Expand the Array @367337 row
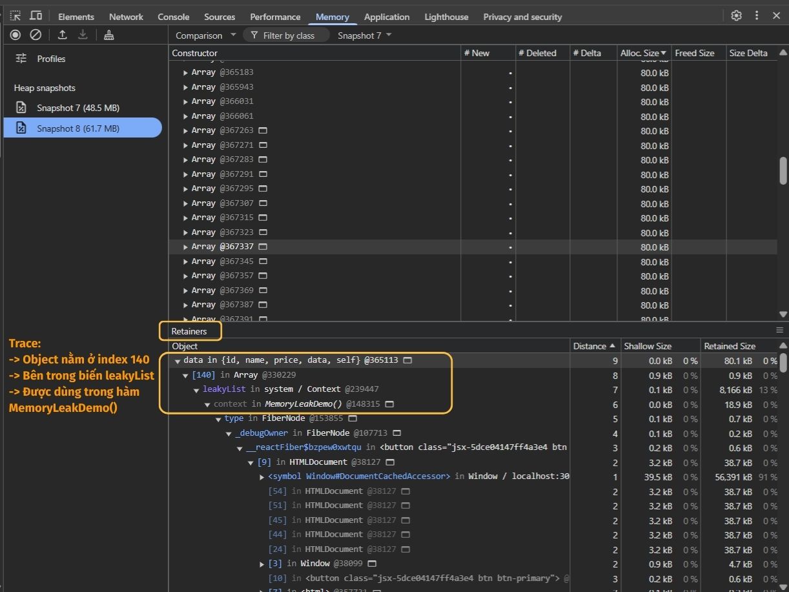This screenshot has width=789, height=592. pos(186,247)
